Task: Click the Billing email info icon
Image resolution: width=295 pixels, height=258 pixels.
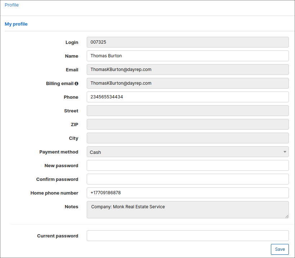Action: pos(76,84)
